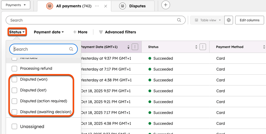Sort by Status column arrows
This screenshot has width=266, height=134.
tap(196, 47)
